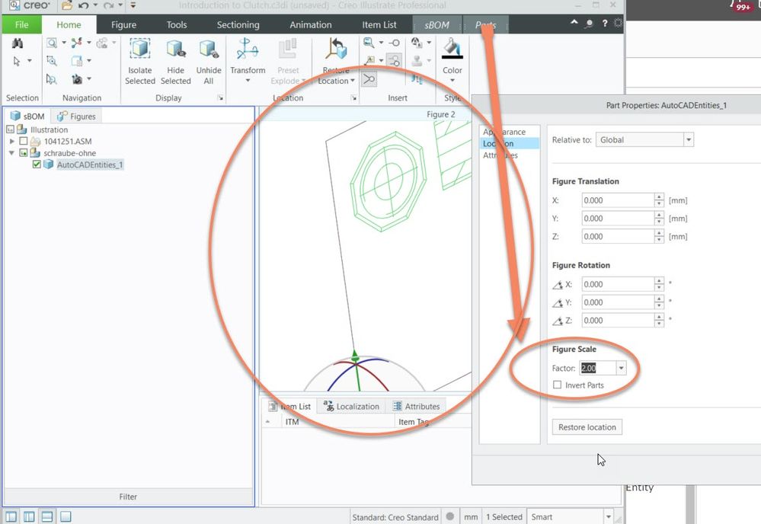
Task: Expand the 1041251.ASM tree node
Action: click(11, 142)
